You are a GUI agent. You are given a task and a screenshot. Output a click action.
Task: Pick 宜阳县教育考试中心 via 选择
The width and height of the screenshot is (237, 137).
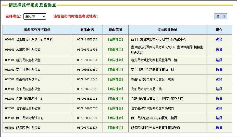(219, 99)
